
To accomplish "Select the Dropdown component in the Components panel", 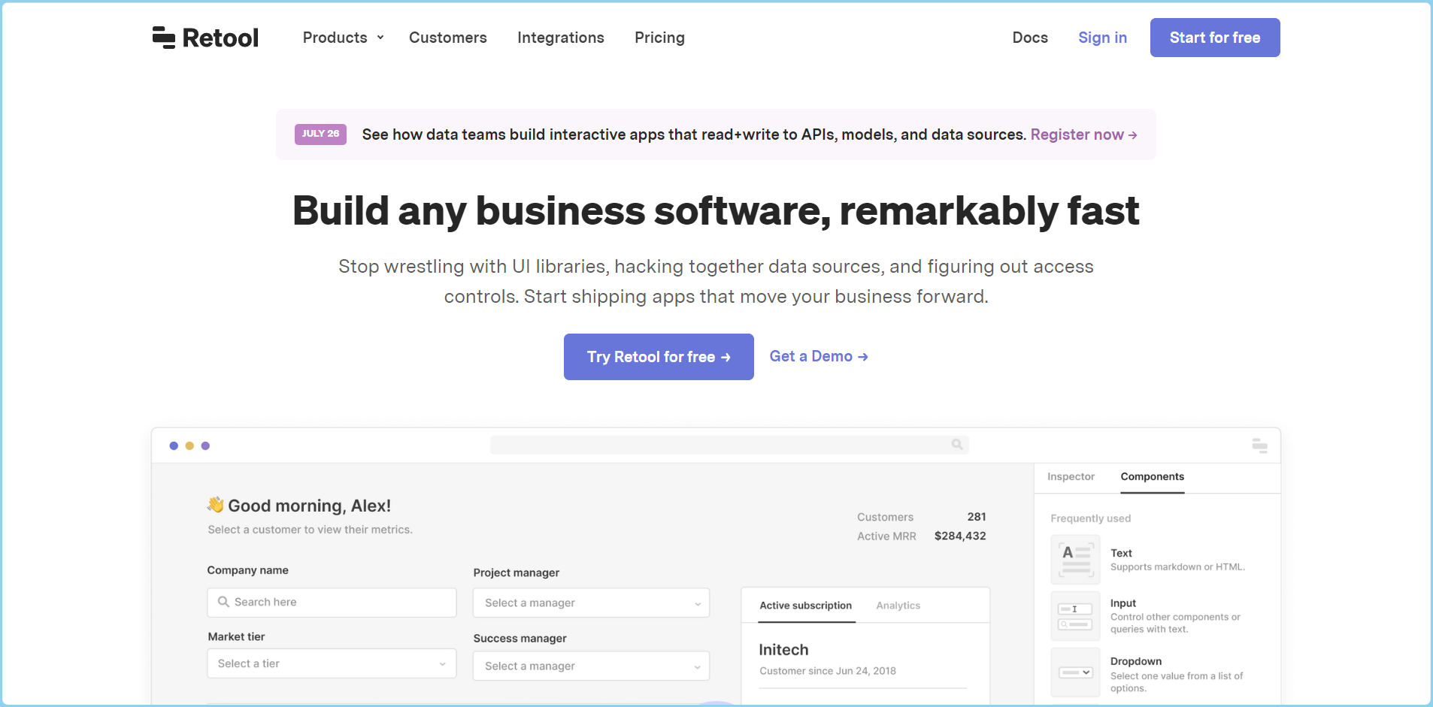I will [x=1076, y=672].
